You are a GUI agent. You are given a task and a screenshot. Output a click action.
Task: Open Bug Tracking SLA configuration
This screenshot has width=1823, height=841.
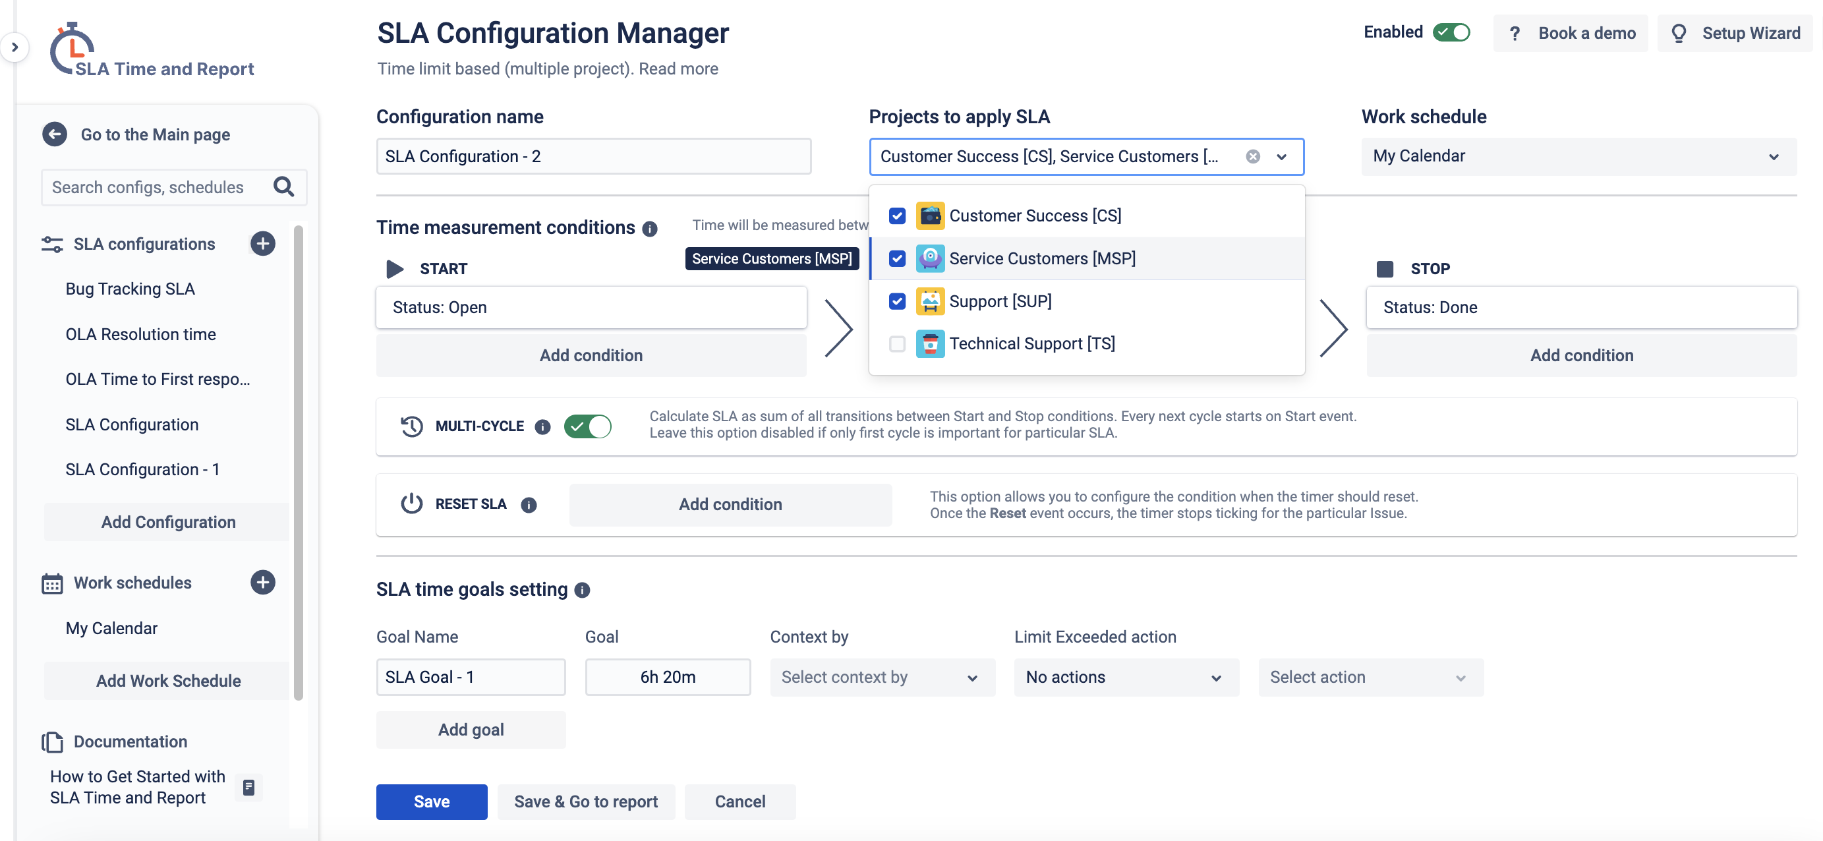(130, 289)
